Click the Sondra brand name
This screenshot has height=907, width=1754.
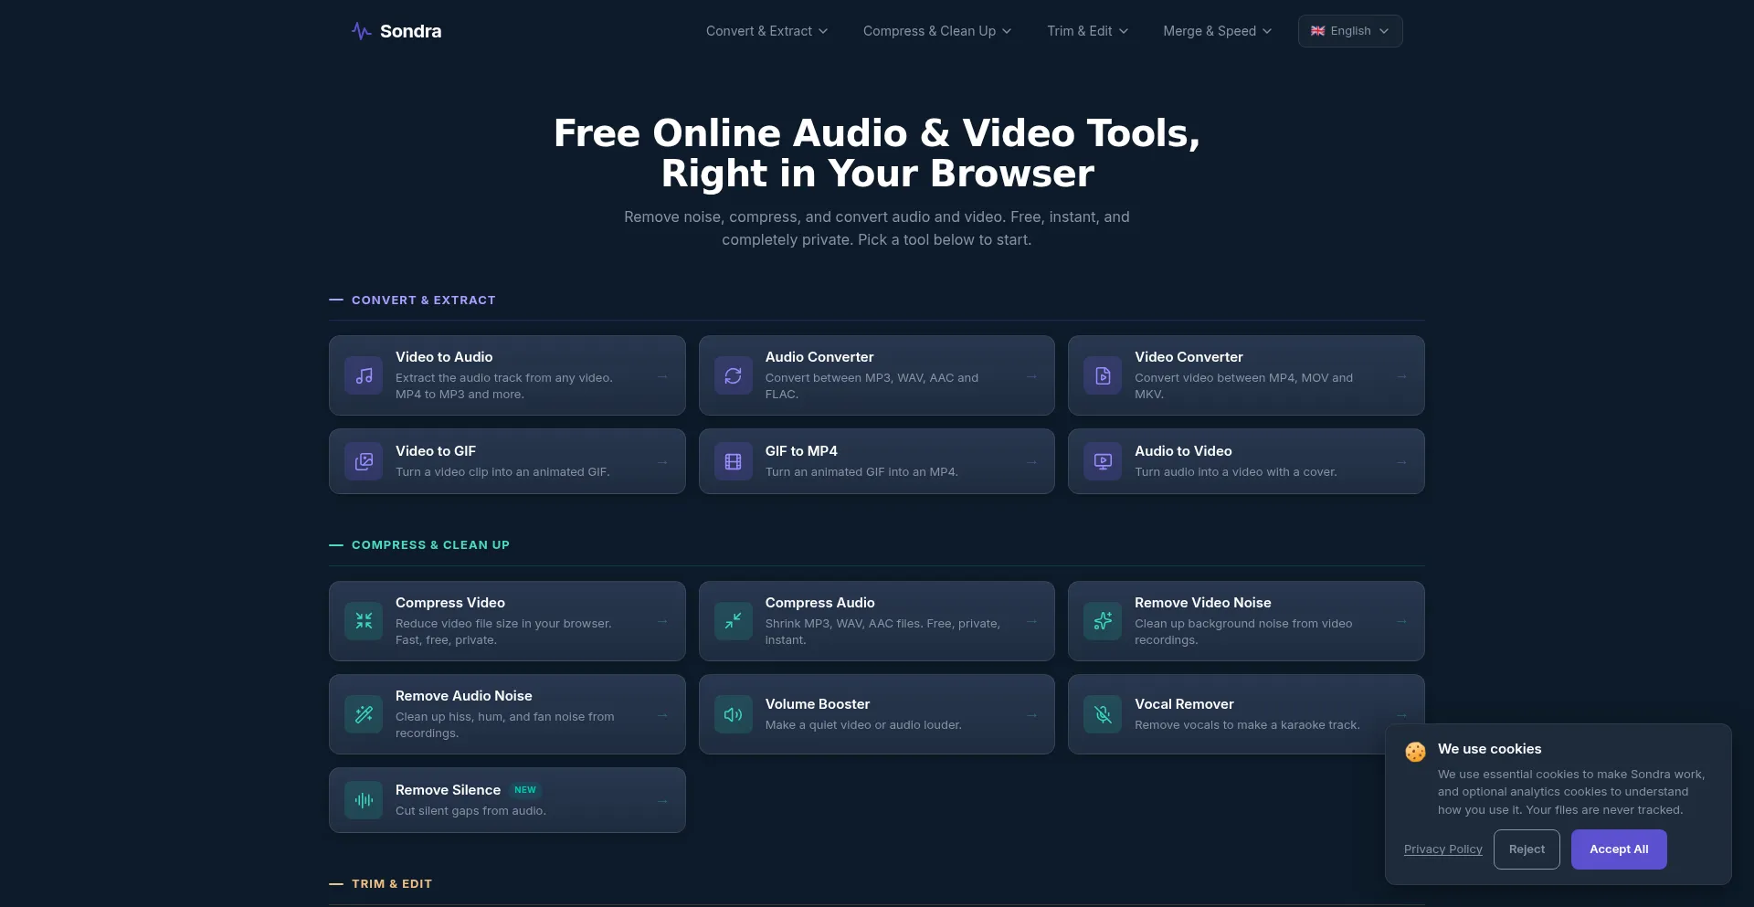410,31
